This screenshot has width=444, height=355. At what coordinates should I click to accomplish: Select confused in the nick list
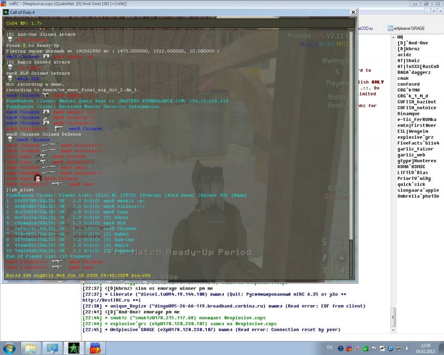point(408,84)
